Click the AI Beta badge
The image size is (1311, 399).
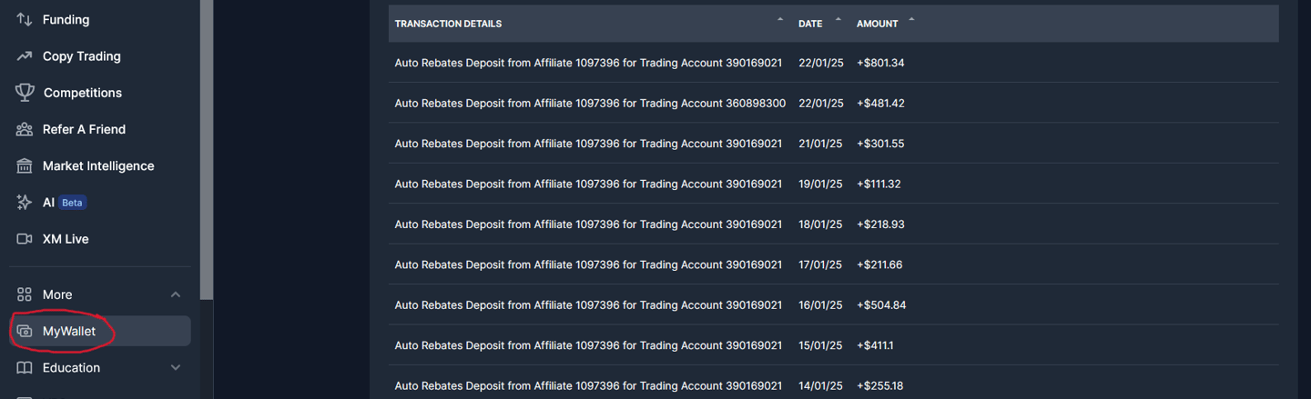pos(72,203)
